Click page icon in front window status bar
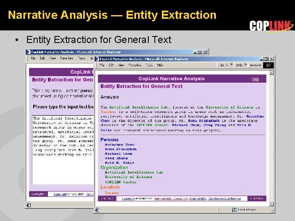 [x=97, y=210]
